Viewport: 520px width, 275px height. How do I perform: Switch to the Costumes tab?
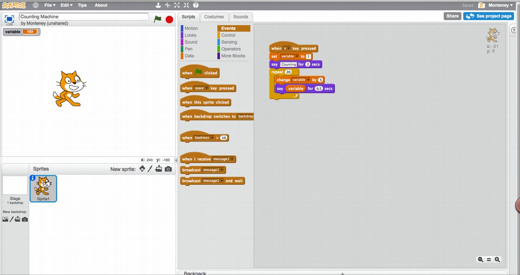click(x=214, y=17)
